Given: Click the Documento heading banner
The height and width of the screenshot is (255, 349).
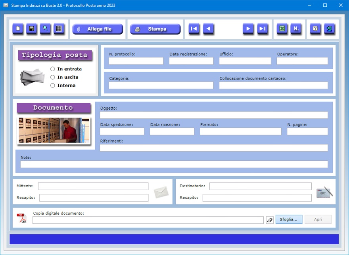Looking at the screenshot, I should [x=54, y=108].
